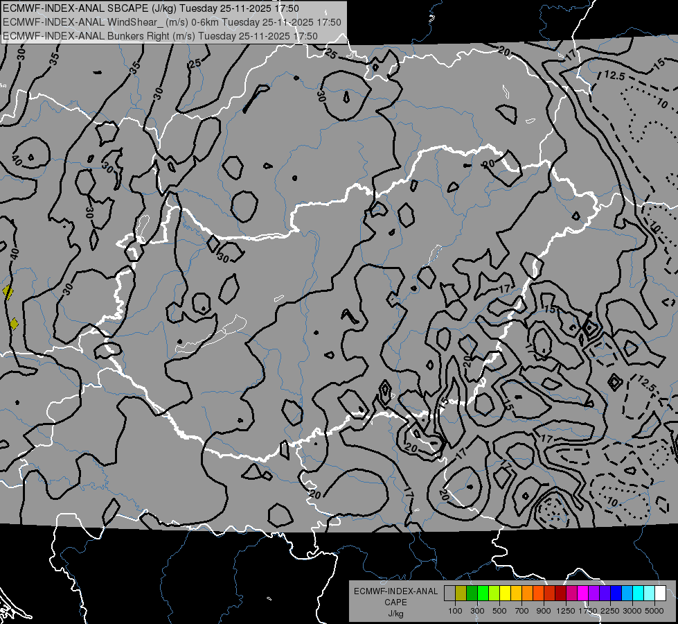Click the 3000 color bar scale value
Image resolution: width=678 pixels, height=624 pixels.
click(x=632, y=611)
